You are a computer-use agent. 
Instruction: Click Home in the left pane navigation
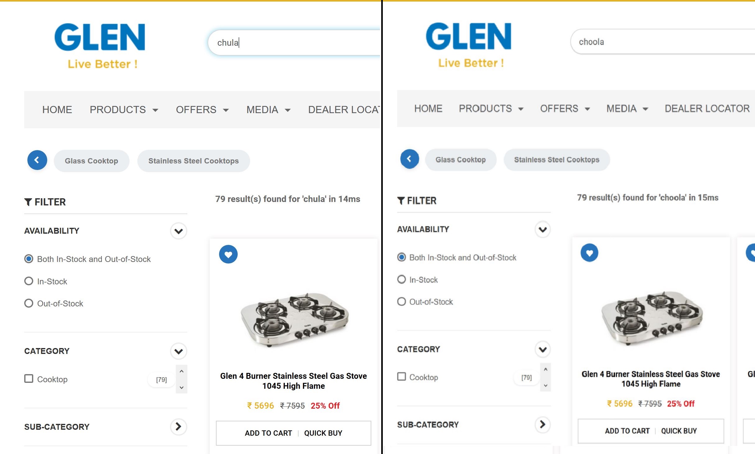[x=57, y=110]
